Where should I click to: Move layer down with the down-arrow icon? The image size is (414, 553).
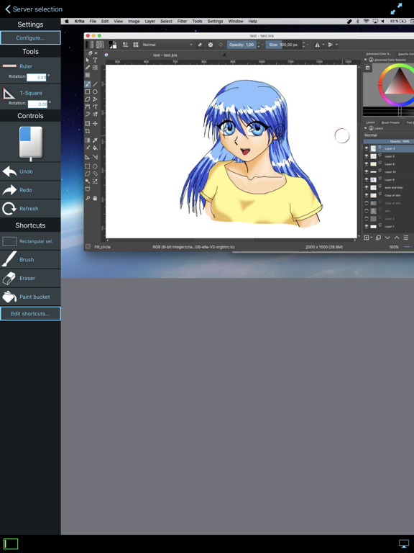click(387, 238)
